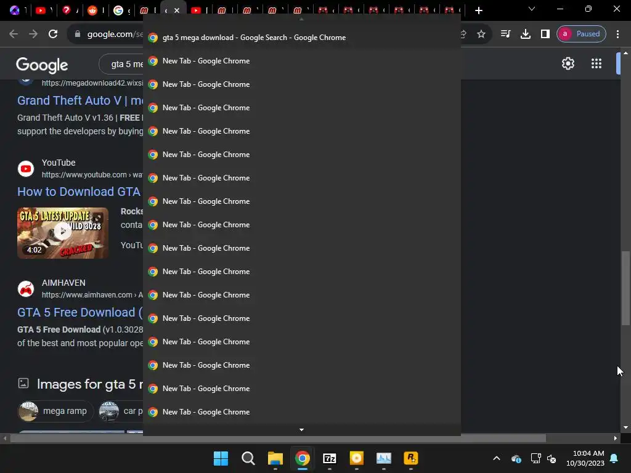631x473 pixels.
Task: Click the Google logo to go home
Action: [x=42, y=65]
